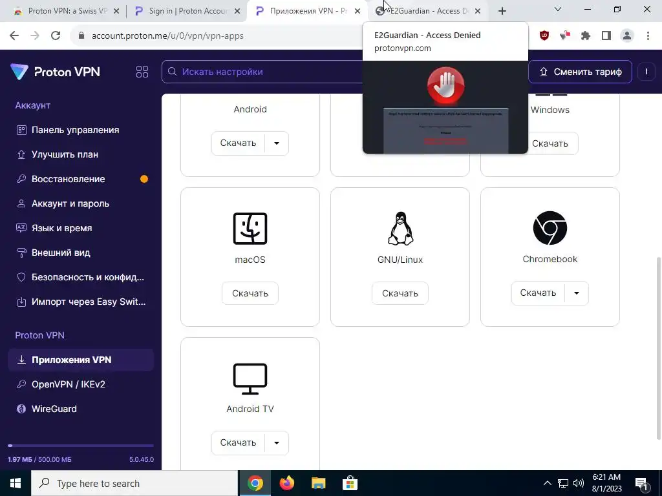Click the GNU/Linux penguin icon

click(x=400, y=228)
